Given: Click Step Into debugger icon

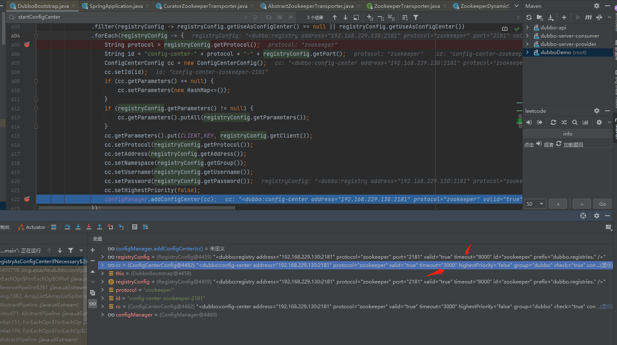Looking at the screenshot, I should [78, 227].
